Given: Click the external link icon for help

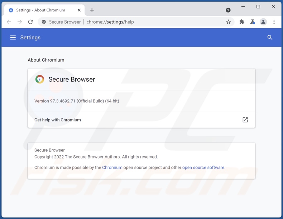Looking at the screenshot, I should (x=245, y=120).
